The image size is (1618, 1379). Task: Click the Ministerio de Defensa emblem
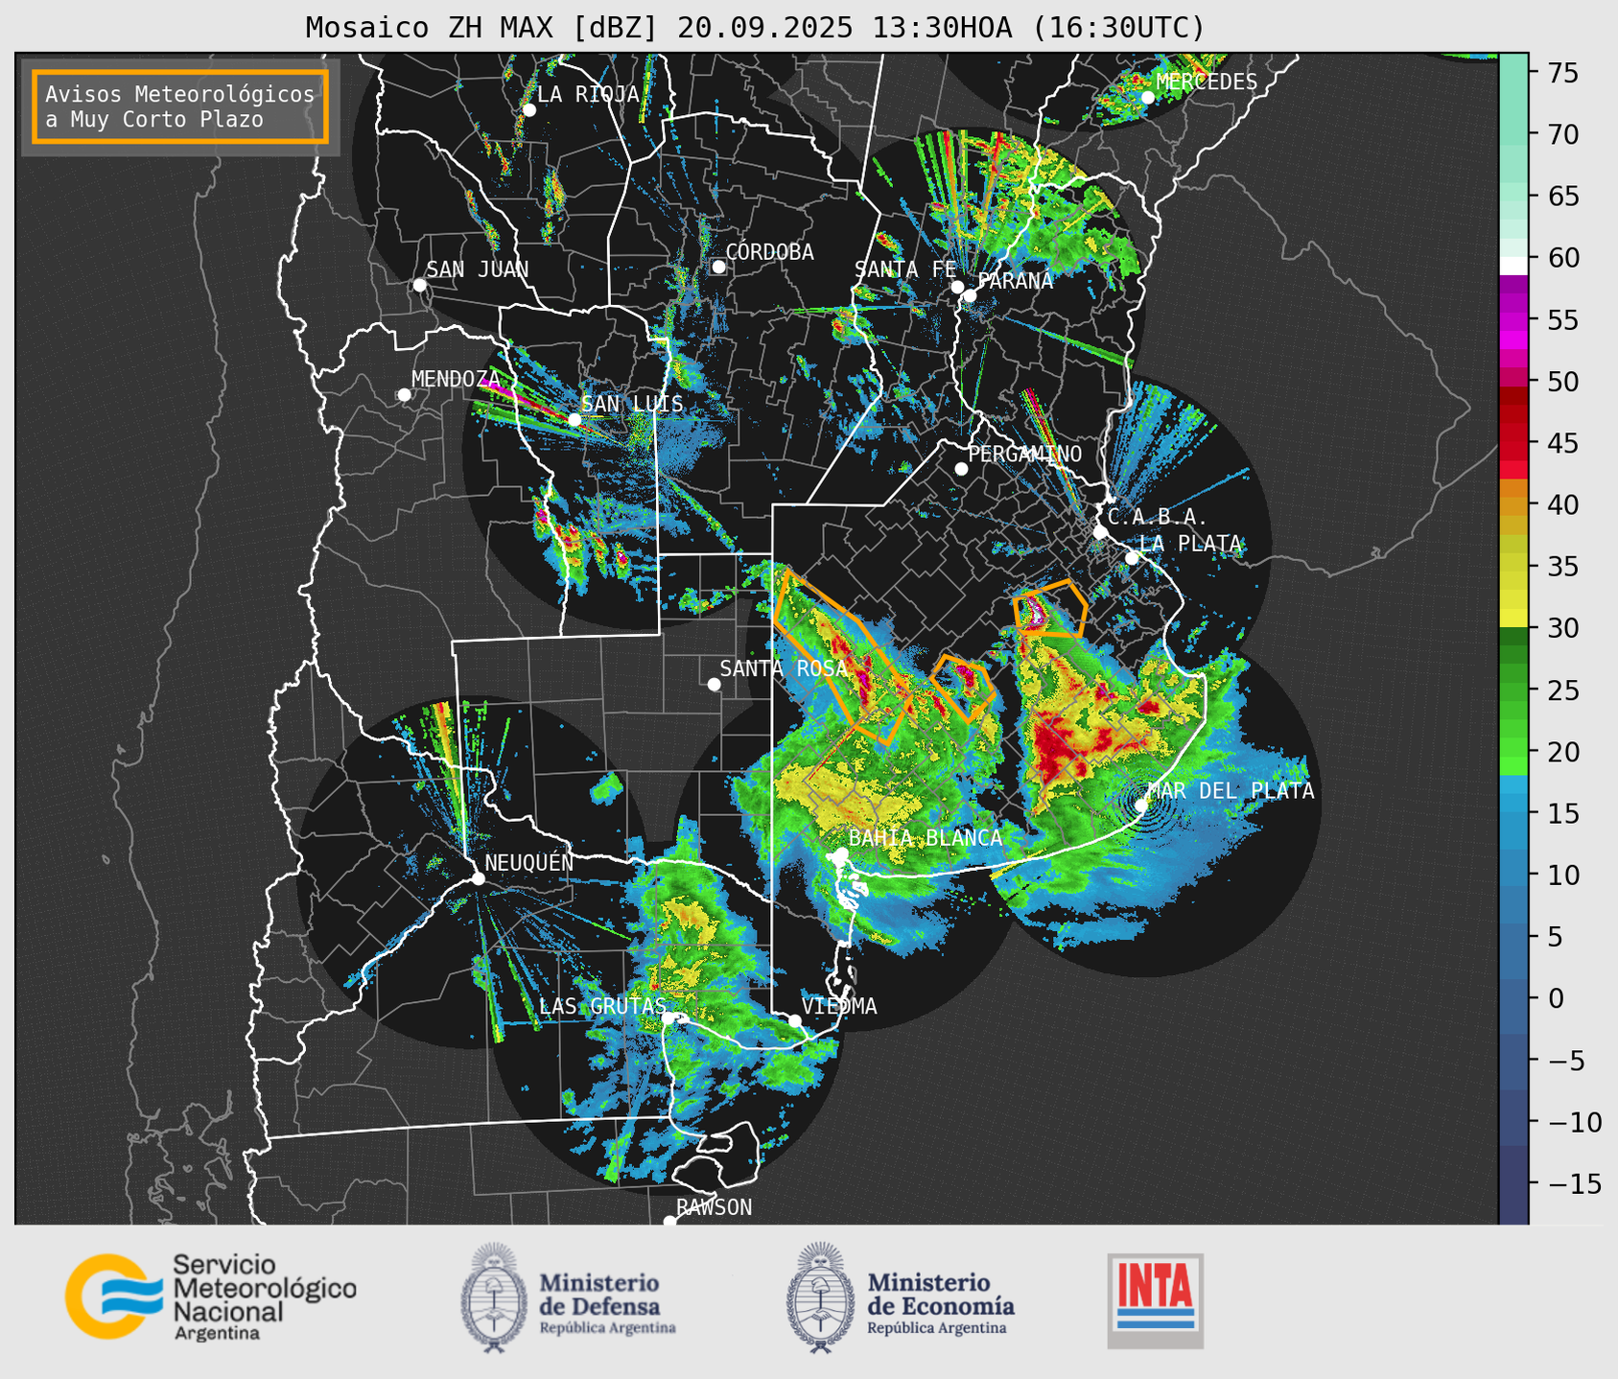(494, 1297)
